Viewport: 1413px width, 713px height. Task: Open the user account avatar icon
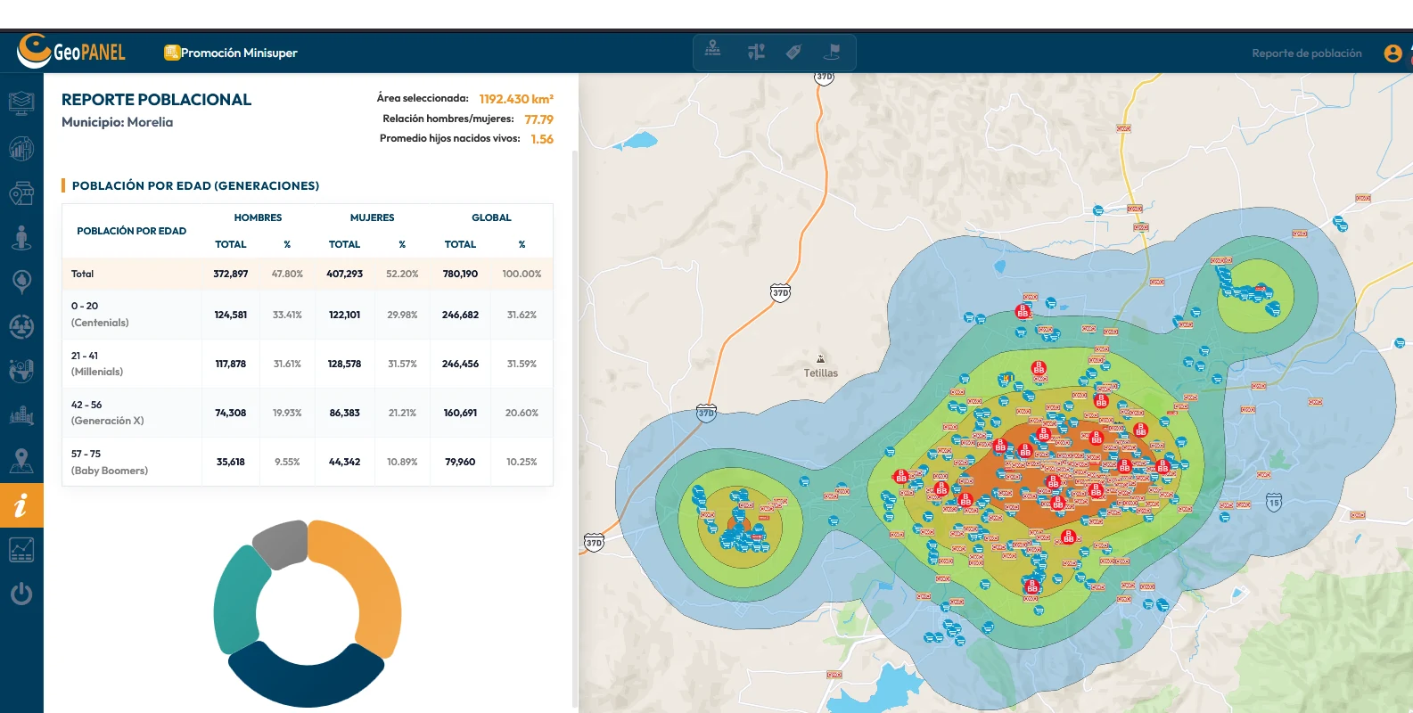[x=1392, y=53]
